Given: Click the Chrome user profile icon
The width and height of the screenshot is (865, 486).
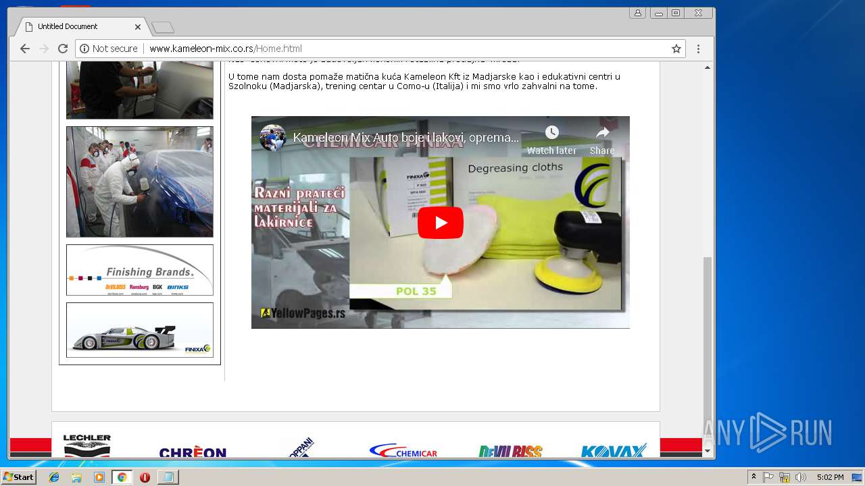Looking at the screenshot, I should click(x=637, y=13).
